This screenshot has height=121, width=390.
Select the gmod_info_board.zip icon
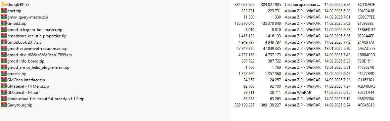(x=4, y=61)
